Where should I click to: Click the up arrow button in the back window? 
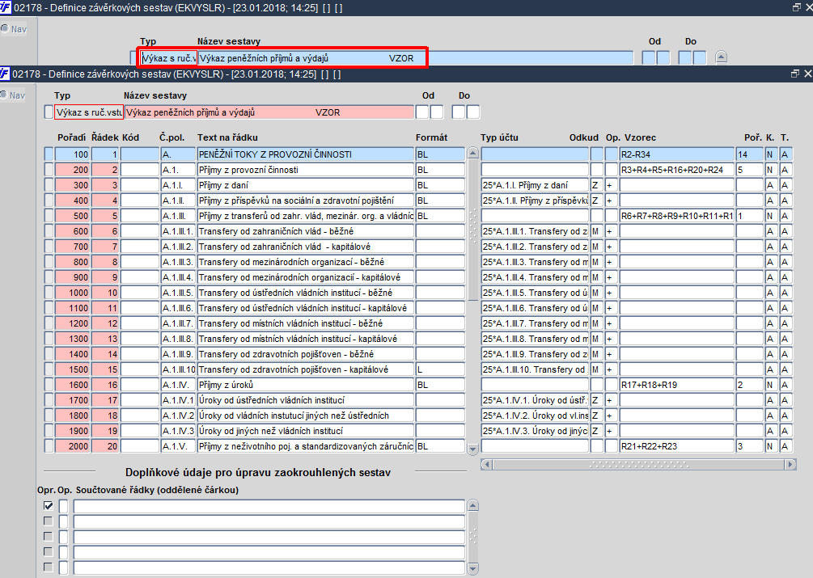(x=722, y=57)
